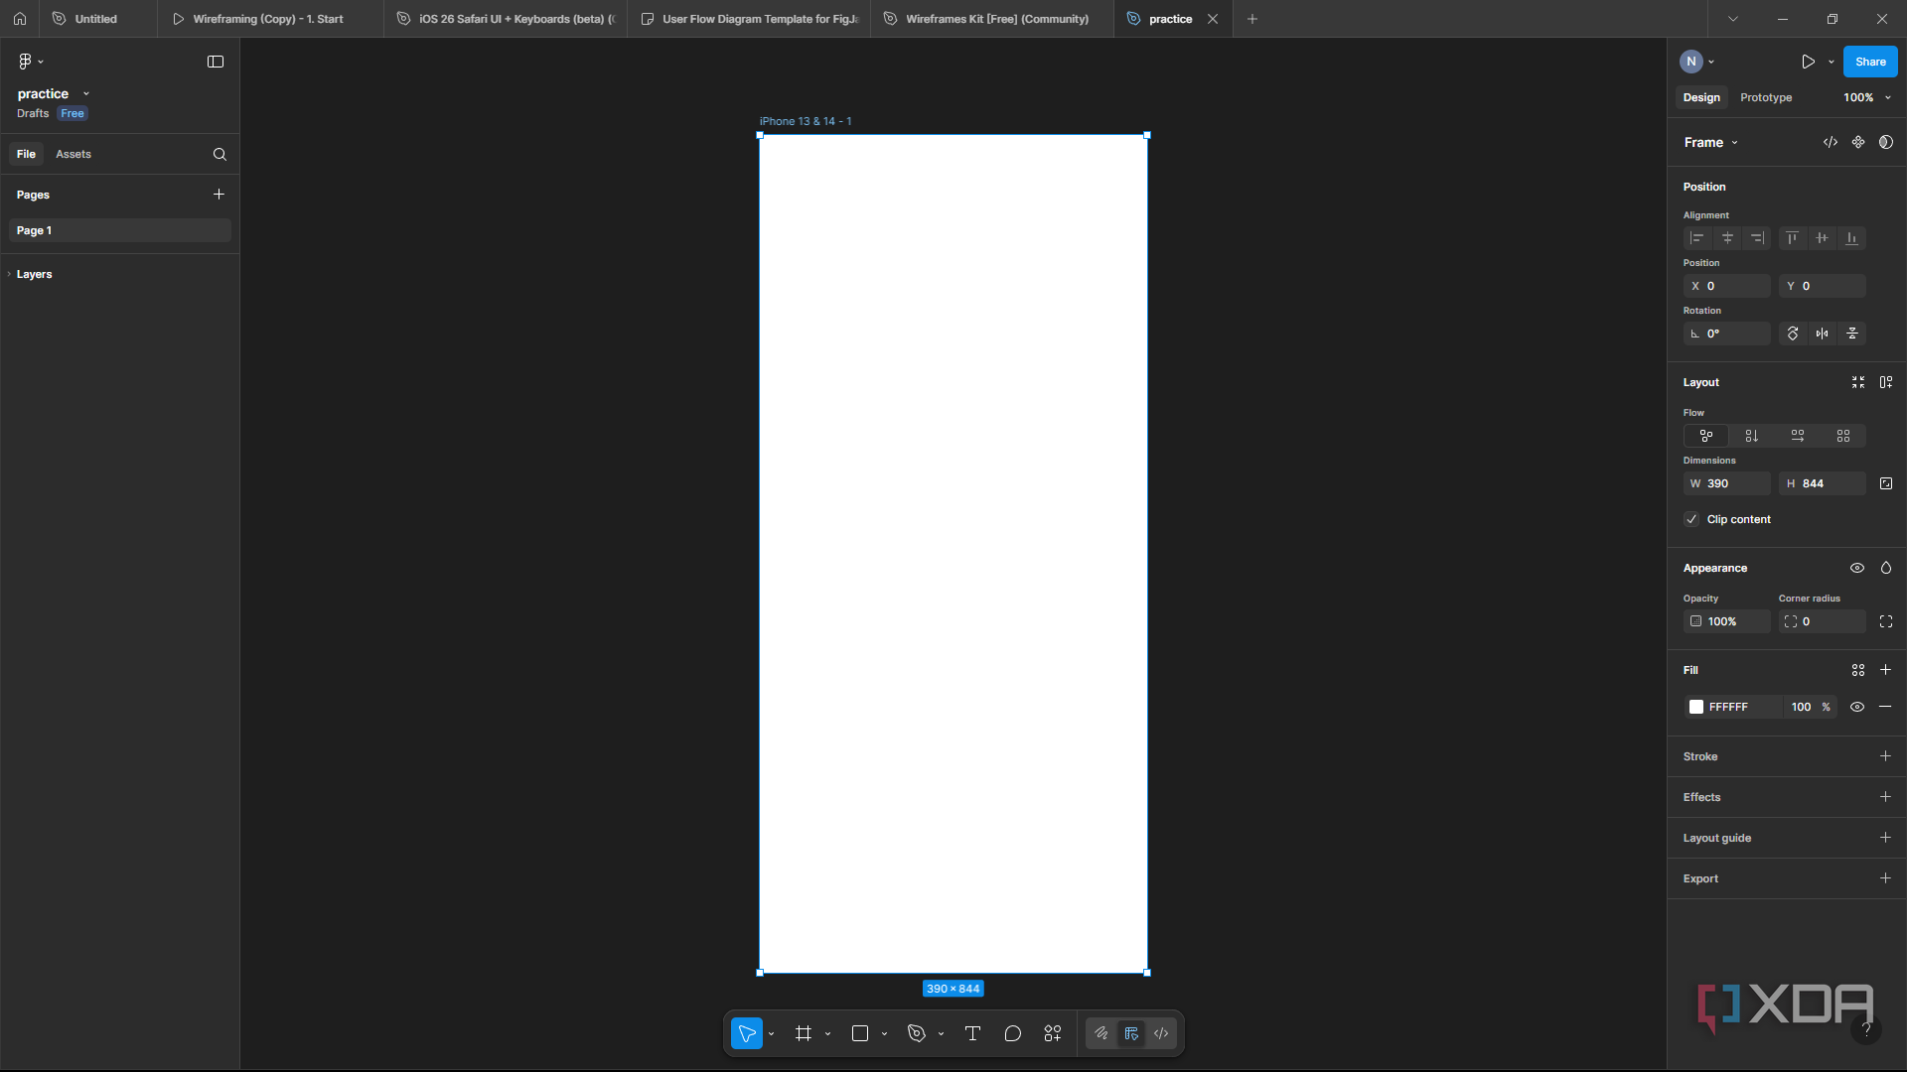This screenshot has height=1072, width=1907.
Task: Select the Text tool
Action: click(972, 1033)
